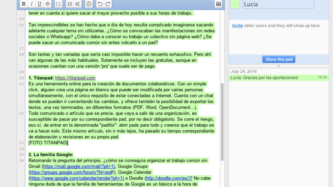Click the editor vertical scrollbar thumb

222,122
